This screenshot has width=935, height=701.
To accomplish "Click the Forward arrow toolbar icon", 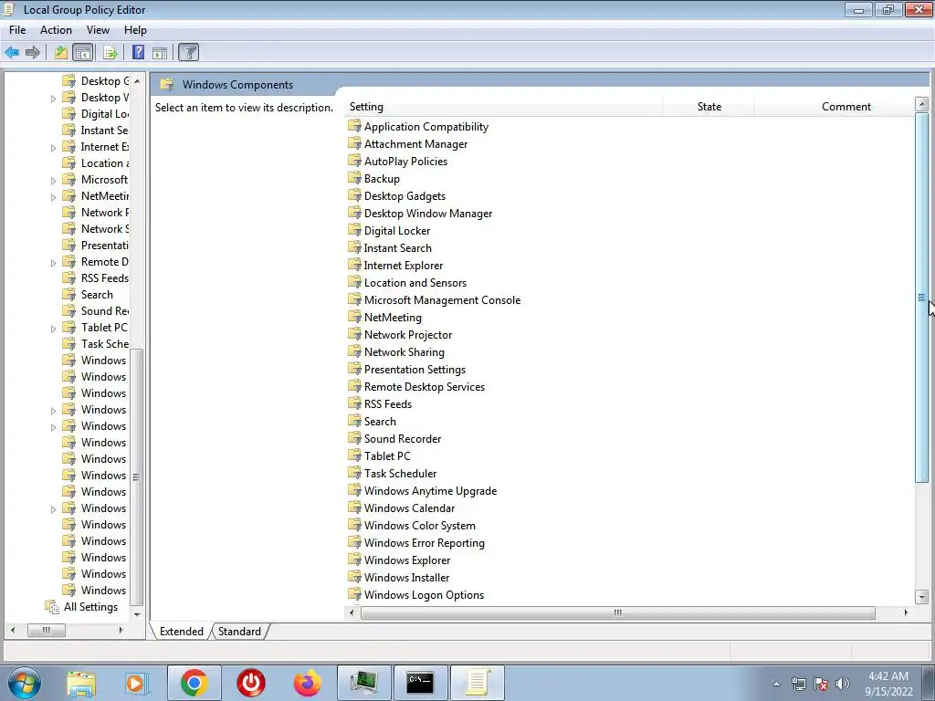I will [x=33, y=52].
